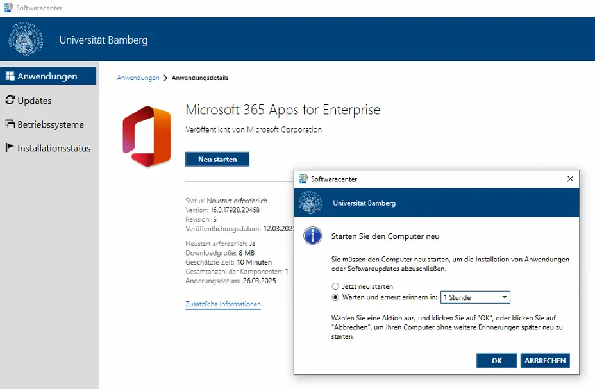
Task: Click the Softwarecenter icon in dialog title bar
Action: coord(303,179)
